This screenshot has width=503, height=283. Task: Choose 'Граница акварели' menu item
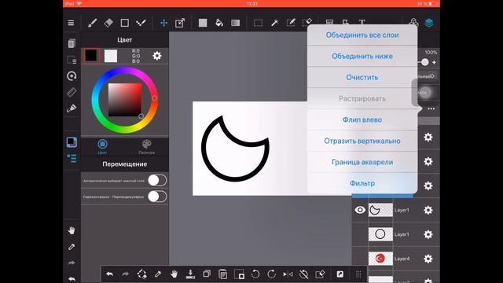click(362, 162)
